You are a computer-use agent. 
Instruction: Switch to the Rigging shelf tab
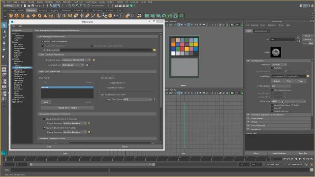(55, 10)
